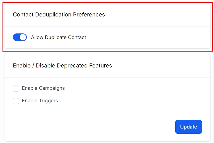This screenshot has width=214, height=143.
Task: Tick the Enable Triggers checkbox
Action: (x=16, y=101)
